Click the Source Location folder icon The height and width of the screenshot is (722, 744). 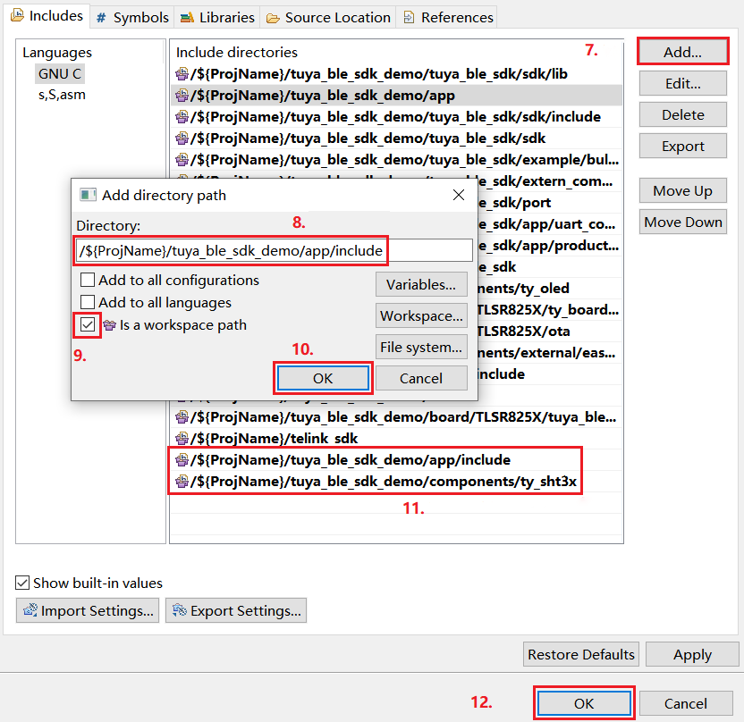coord(273,19)
